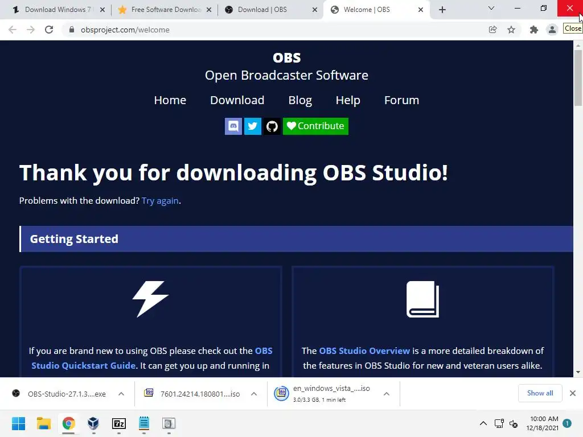Share this page icon in address bar

point(492,30)
